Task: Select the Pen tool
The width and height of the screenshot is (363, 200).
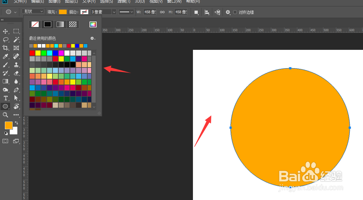Action: (x=16, y=90)
